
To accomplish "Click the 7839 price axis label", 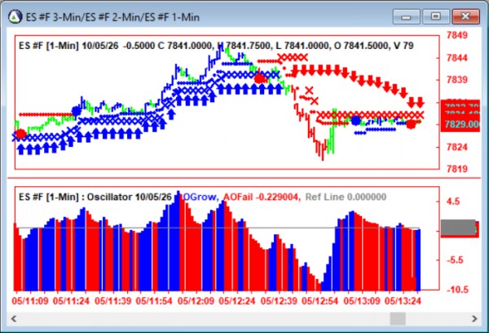I will click(457, 80).
